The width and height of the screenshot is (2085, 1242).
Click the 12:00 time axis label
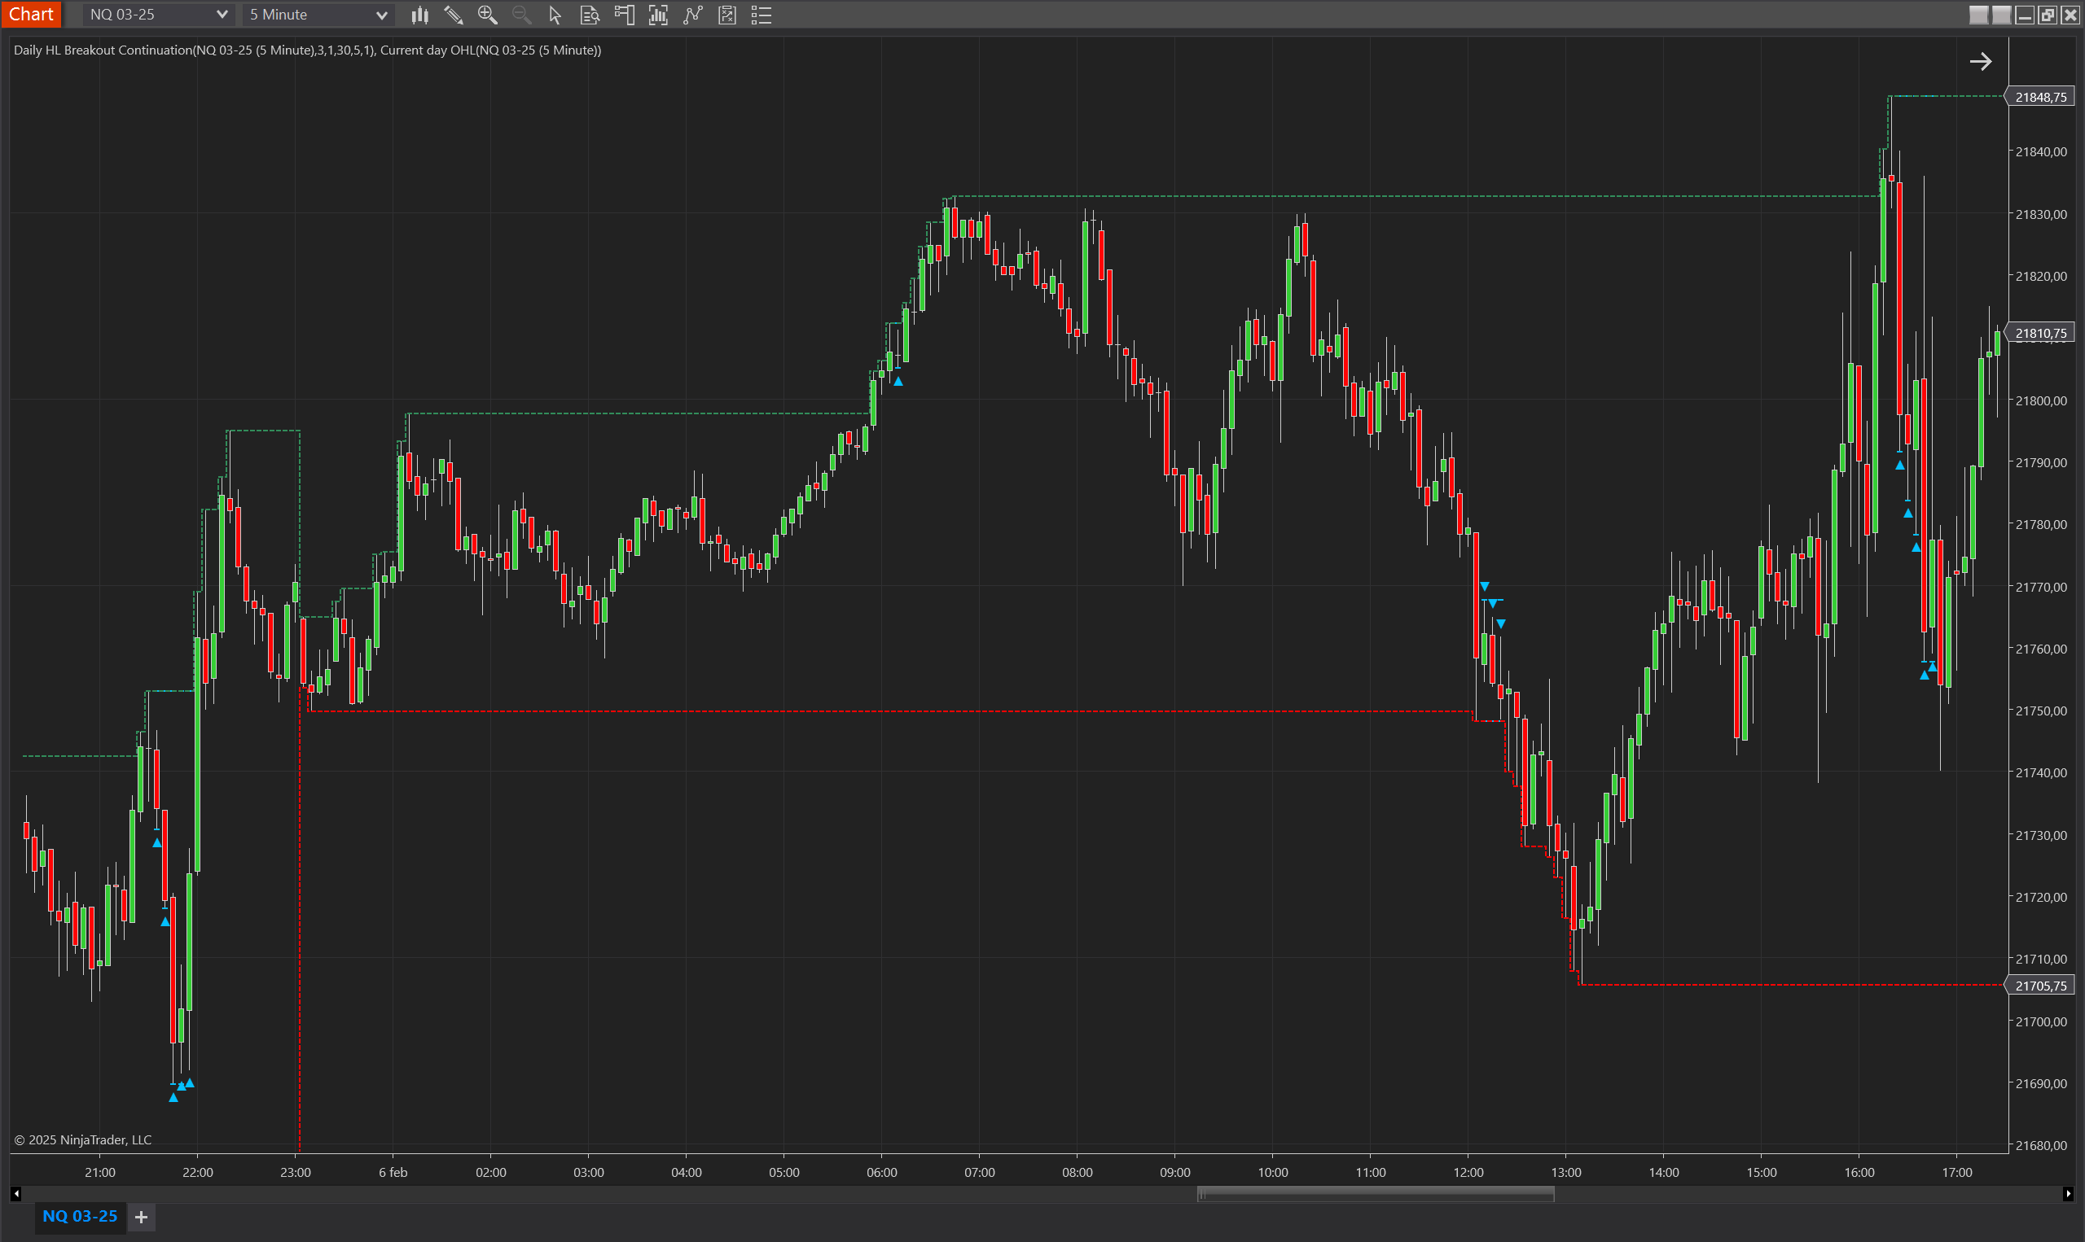(1468, 1173)
